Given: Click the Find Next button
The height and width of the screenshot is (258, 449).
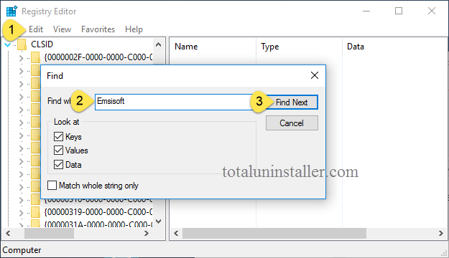Looking at the screenshot, I should click(292, 102).
